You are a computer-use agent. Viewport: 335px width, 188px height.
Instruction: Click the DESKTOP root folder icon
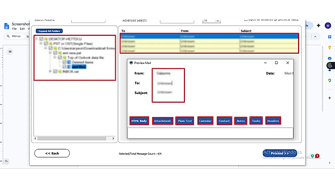coord(46,39)
